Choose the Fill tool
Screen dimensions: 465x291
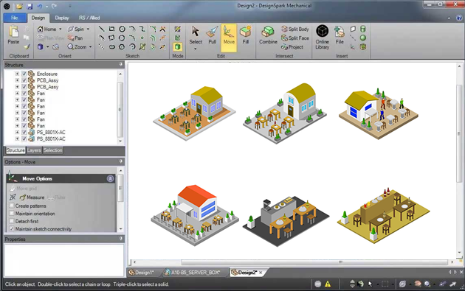coord(246,35)
